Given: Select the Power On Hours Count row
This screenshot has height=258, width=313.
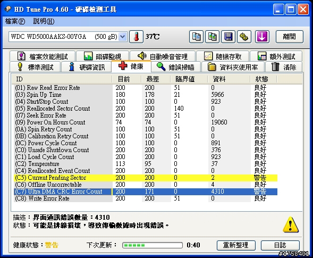Looking at the screenshot, I should click(x=145, y=122).
